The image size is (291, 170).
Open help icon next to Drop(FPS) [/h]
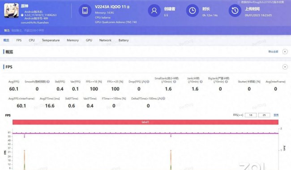(148, 82)
